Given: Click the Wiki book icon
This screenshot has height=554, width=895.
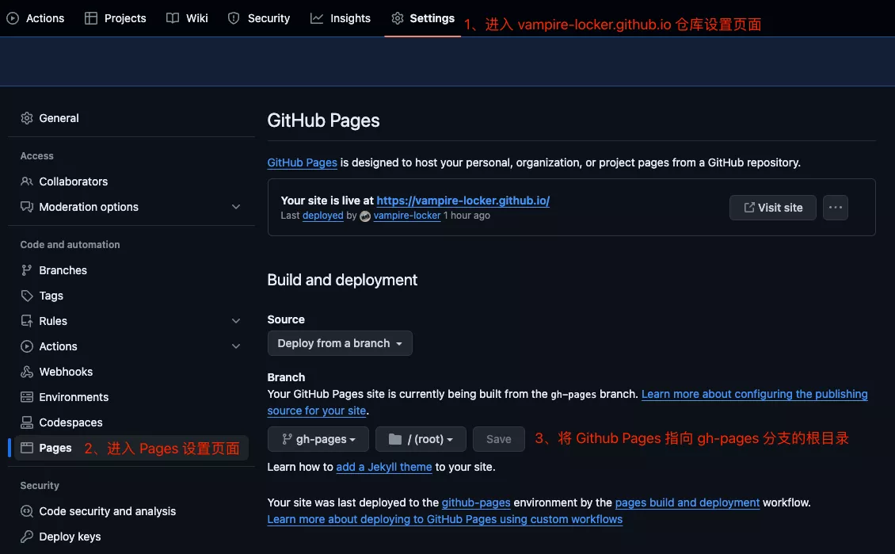Looking at the screenshot, I should [x=173, y=18].
